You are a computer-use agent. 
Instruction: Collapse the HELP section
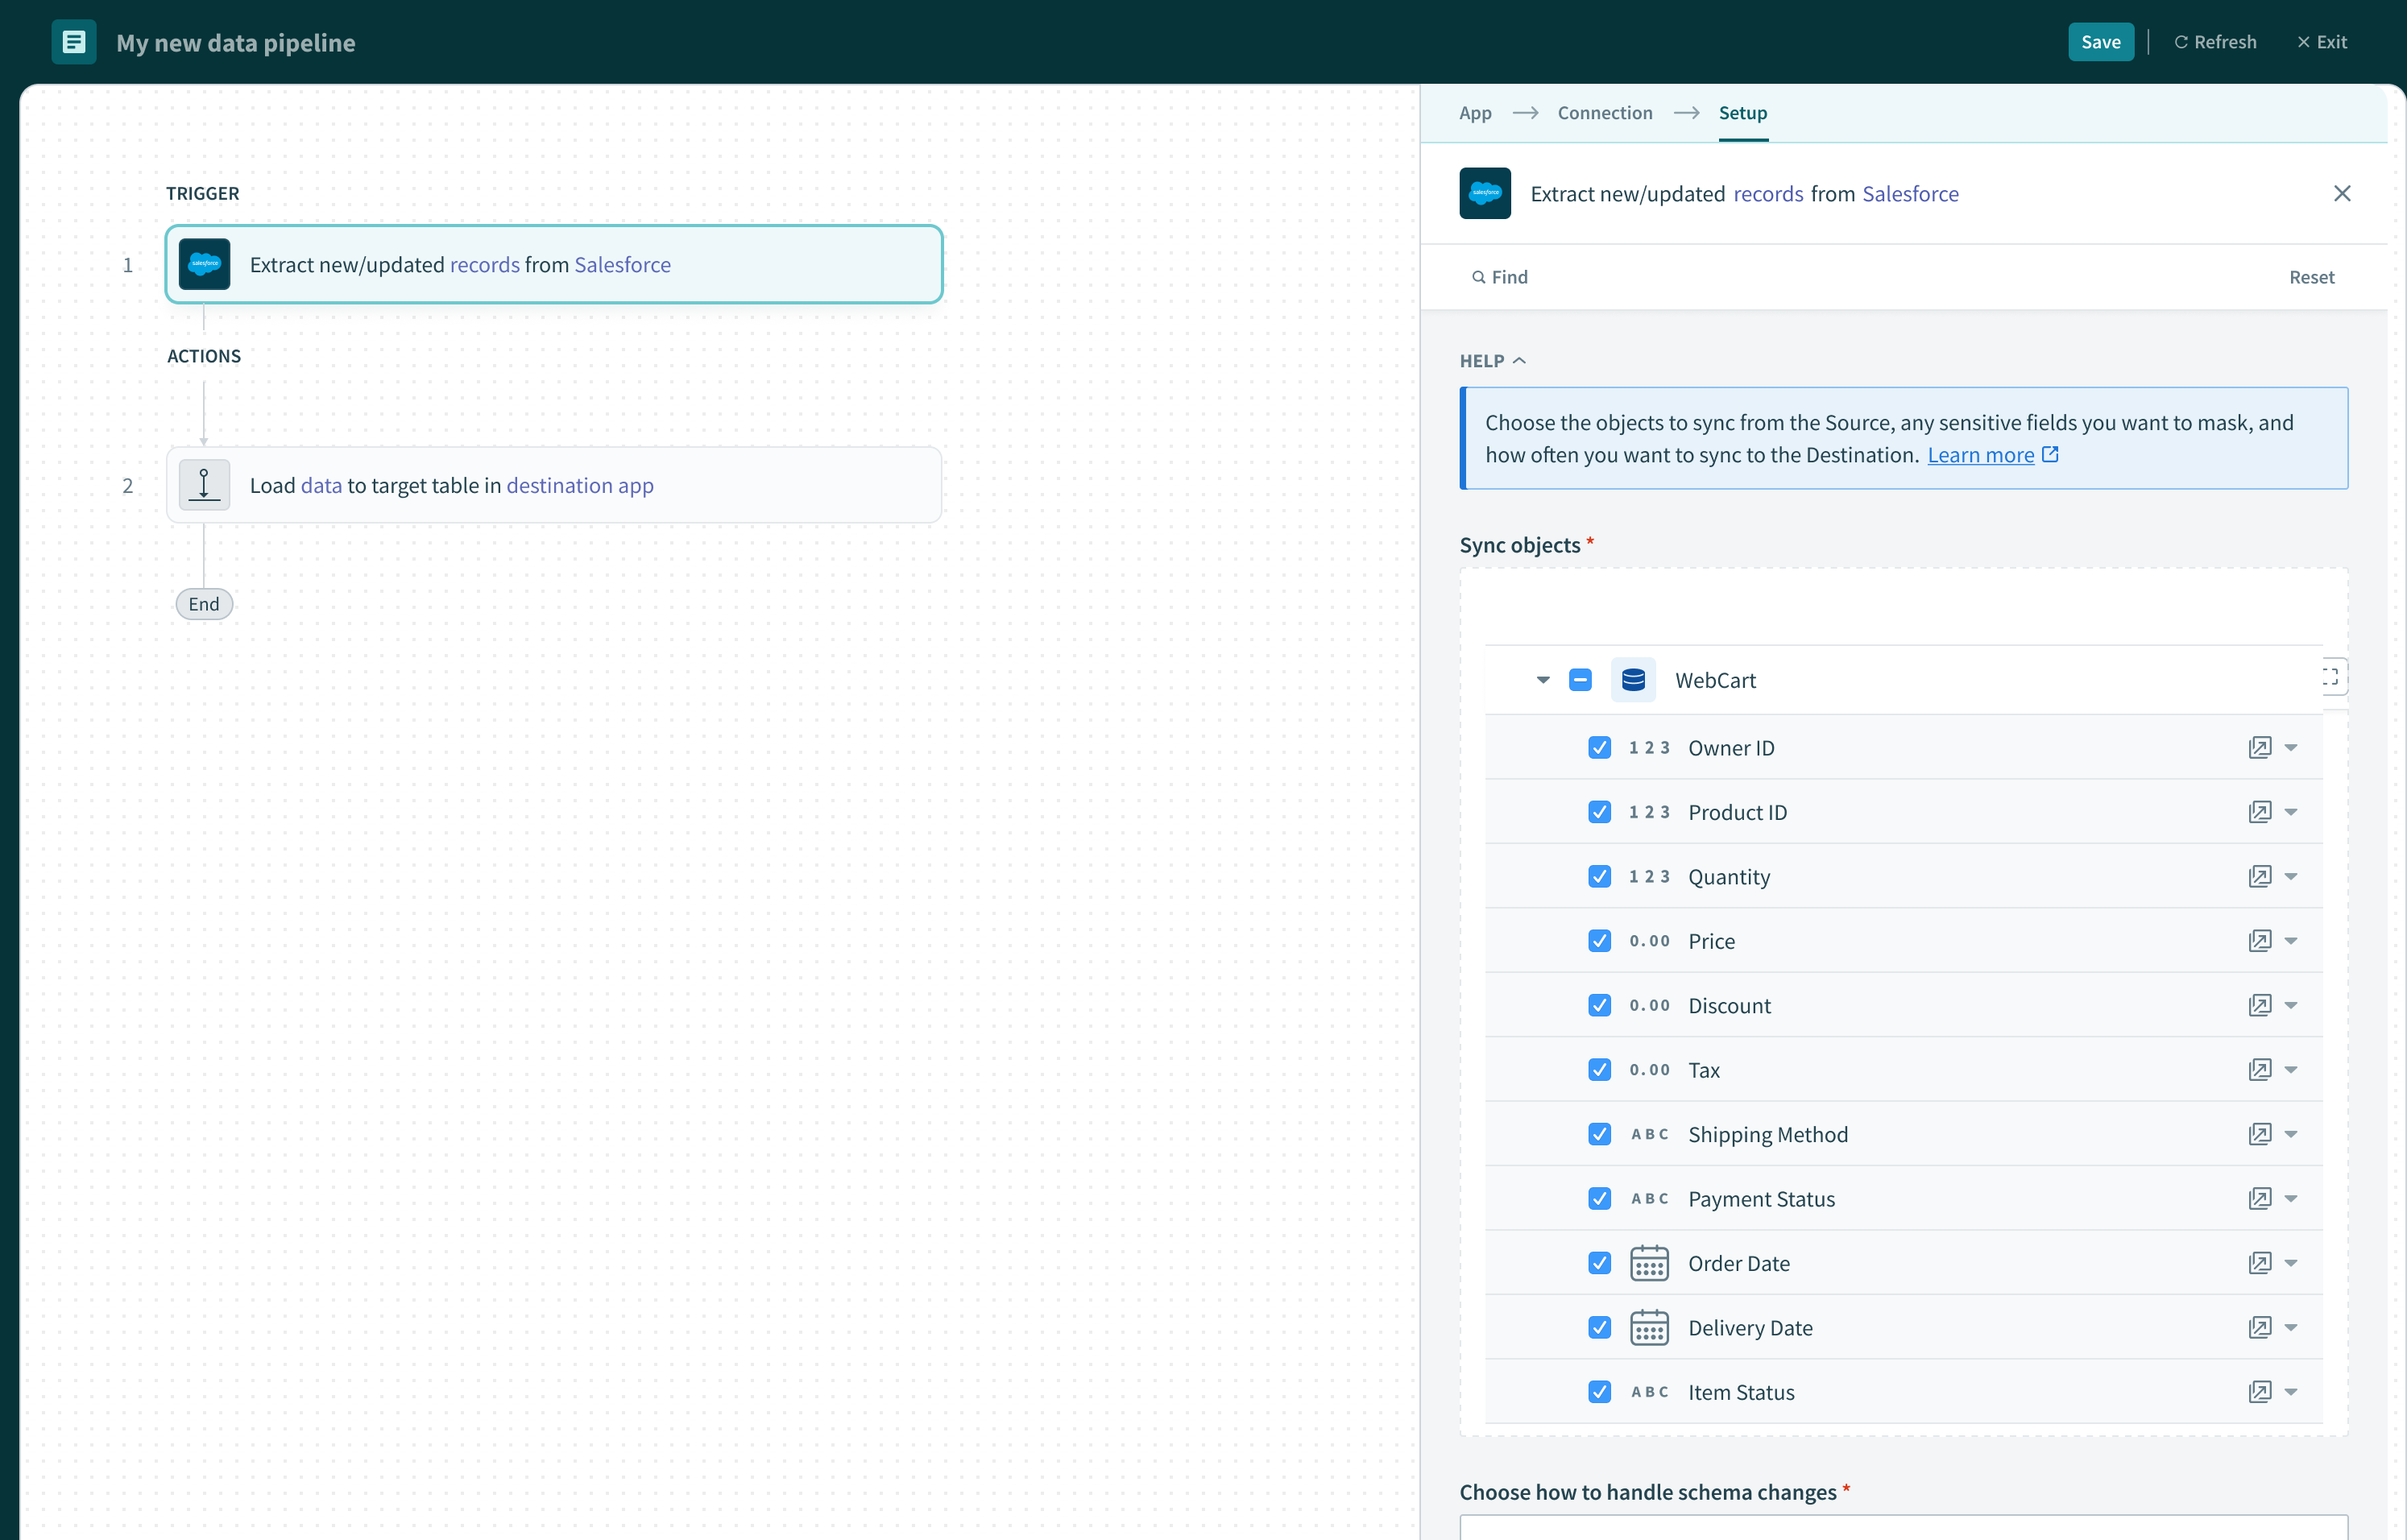click(1492, 361)
